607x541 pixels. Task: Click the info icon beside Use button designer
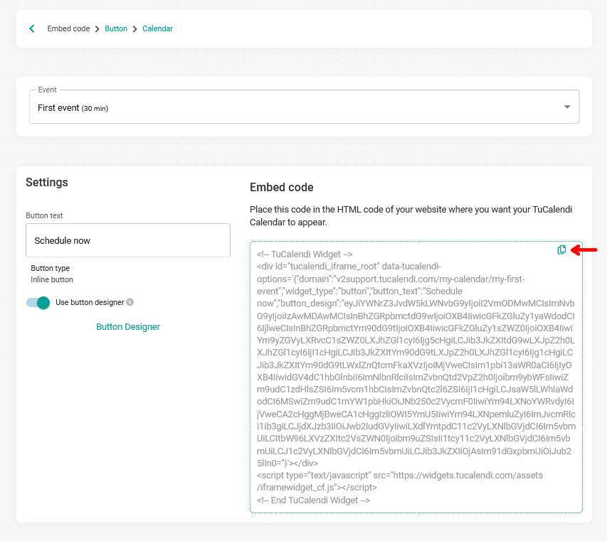click(130, 302)
